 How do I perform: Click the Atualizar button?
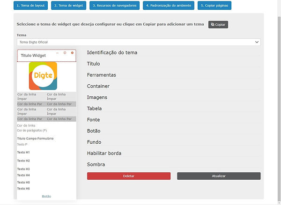(x=219, y=176)
